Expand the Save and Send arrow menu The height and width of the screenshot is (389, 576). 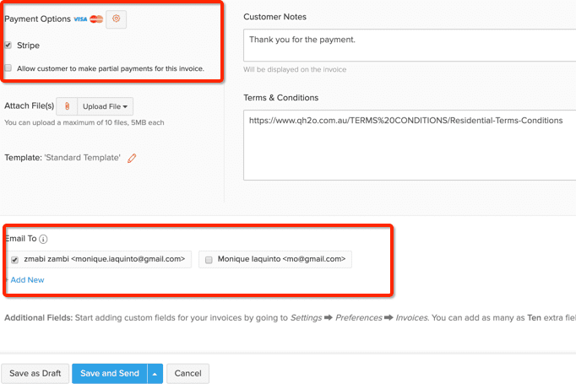point(155,374)
